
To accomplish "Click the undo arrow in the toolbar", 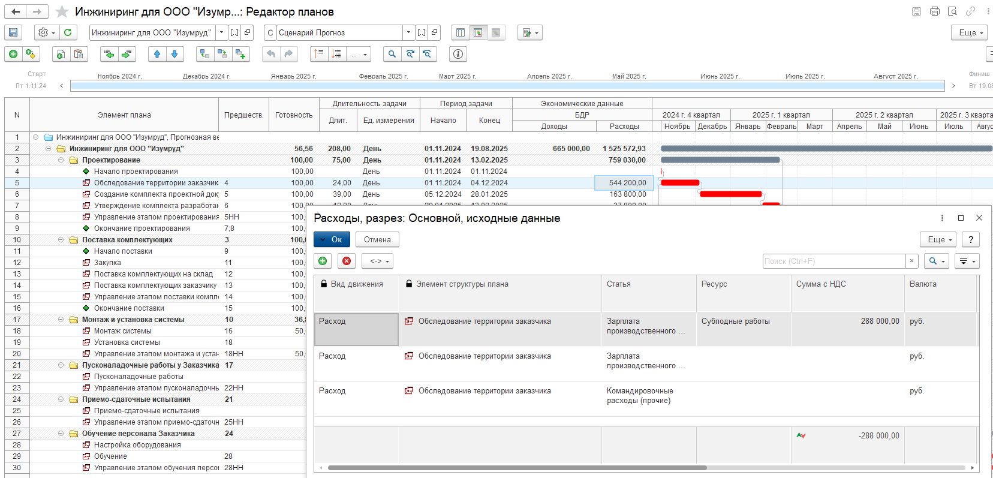I will [x=271, y=55].
